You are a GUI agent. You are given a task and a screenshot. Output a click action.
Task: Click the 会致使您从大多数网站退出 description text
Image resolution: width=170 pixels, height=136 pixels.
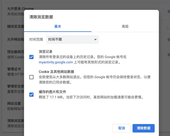click(95, 80)
